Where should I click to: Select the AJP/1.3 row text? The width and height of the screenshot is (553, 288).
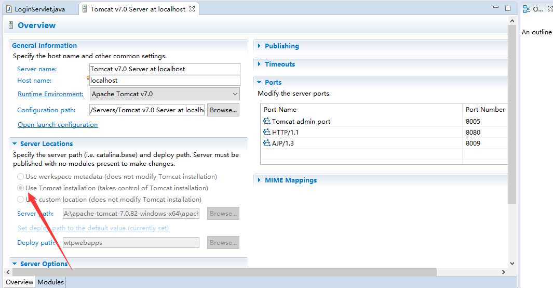tap(283, 143)
